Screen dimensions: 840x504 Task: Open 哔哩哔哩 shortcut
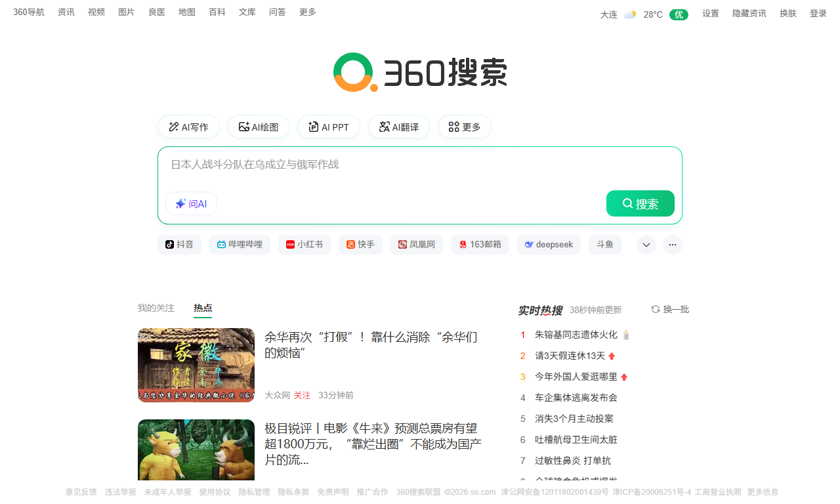click(x=240, y=245)
